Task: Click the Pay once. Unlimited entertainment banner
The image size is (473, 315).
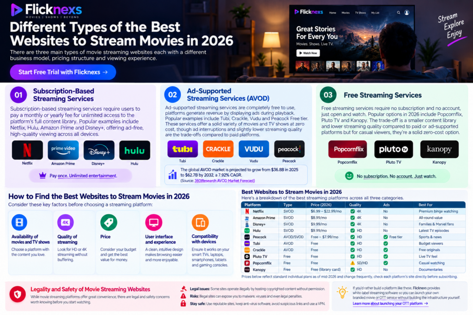Action: coord(80,176)
